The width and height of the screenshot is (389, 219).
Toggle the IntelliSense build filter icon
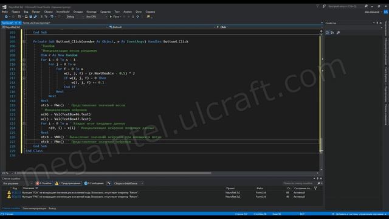point(109,183)
